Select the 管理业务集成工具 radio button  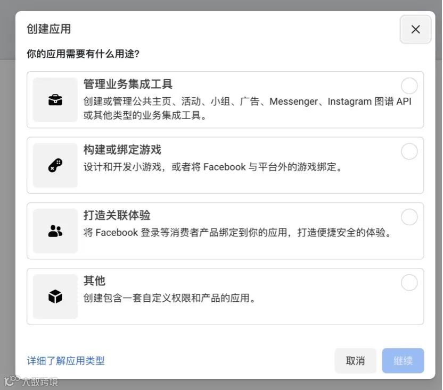point(409,86)
